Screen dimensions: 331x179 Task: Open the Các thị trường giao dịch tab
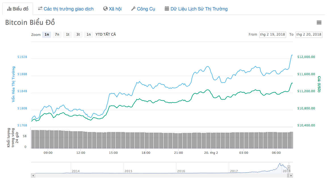tap(66, 9)
